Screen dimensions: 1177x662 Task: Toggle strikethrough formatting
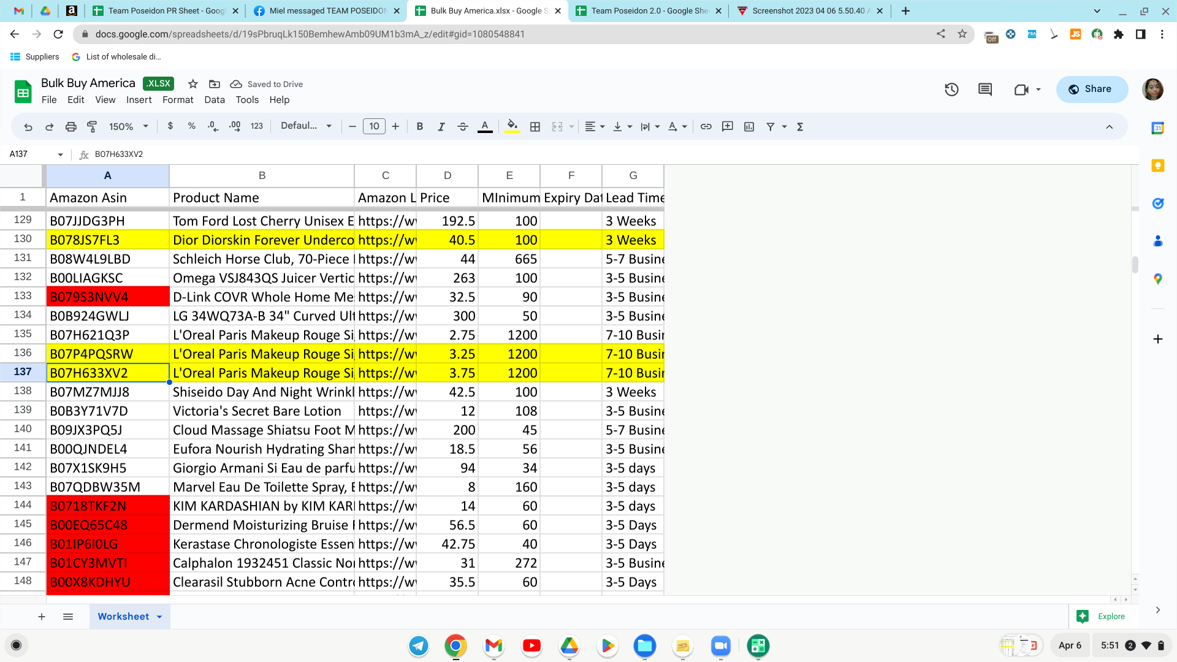tap(463, 126)
